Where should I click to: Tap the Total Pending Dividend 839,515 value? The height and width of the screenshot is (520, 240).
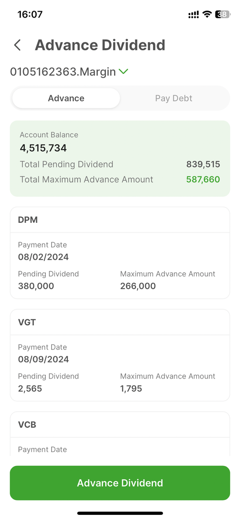[x=203, y=164]
